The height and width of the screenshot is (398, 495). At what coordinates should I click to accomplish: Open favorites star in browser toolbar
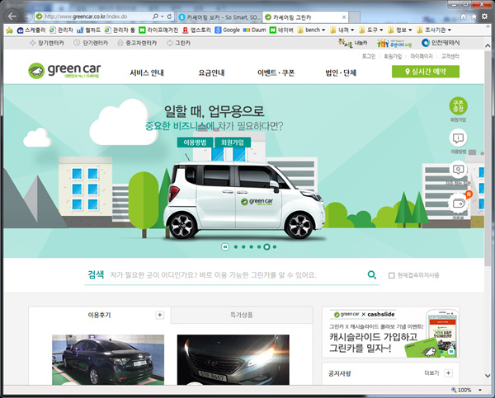click(474, 16)
